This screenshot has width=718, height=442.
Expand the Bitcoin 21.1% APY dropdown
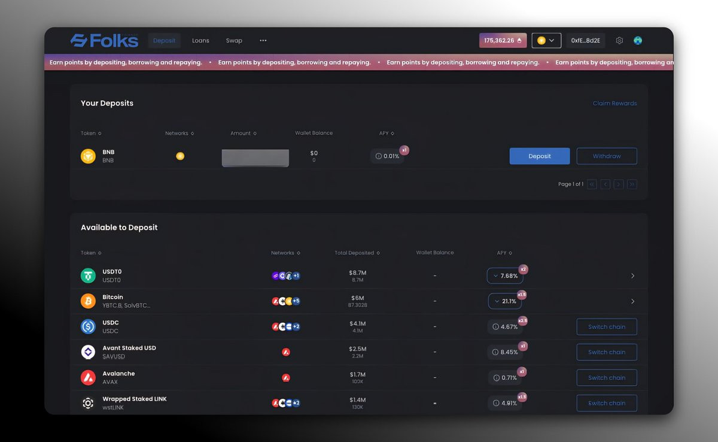coord(505,301)
